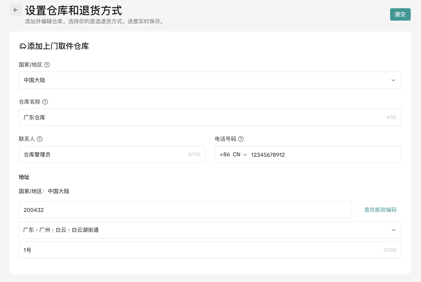Show the help tooltip for 电话号码
This screenshot has height=282, width=421.
[x=241, y=139]
